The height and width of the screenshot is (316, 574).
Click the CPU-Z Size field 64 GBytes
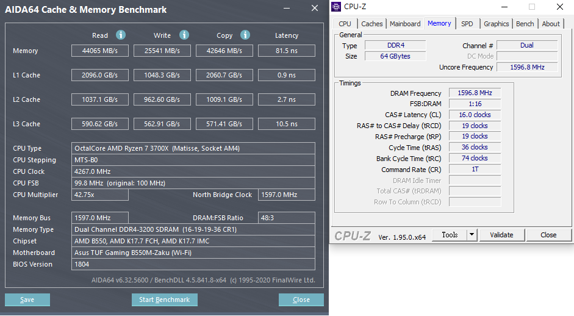point(395,56)
